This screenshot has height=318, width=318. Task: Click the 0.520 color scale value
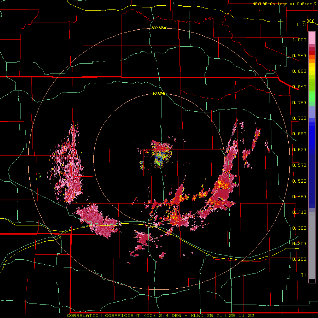pyautogui.click(x=299, y=181)
